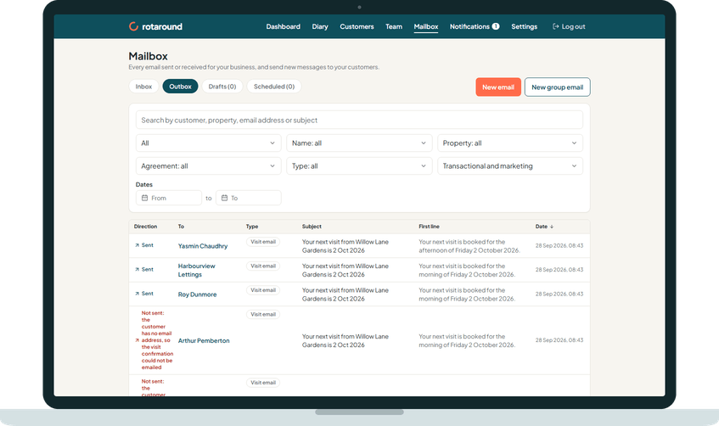Open Settings from the top bar
This screenshot has height=426, width=719.
click(524, 26)
